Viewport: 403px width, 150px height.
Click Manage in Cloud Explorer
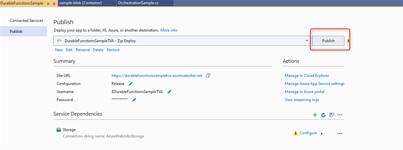coord(307,76)
